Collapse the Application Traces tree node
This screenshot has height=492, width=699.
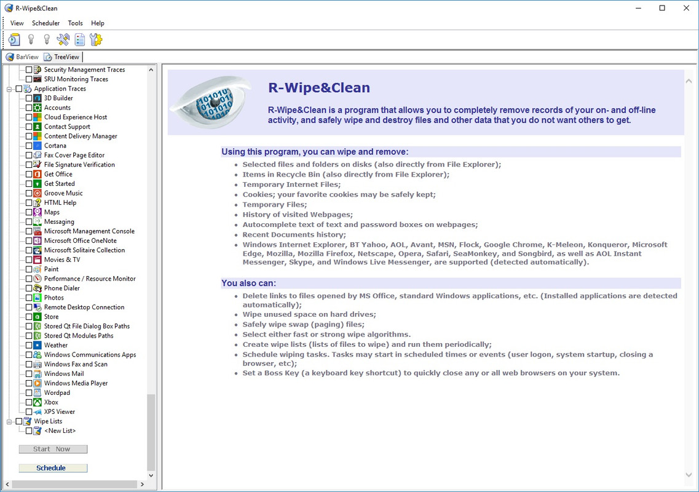coord(9,89)
